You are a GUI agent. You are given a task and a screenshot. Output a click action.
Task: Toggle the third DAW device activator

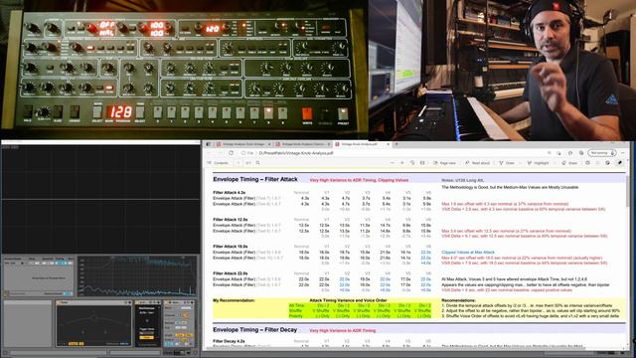[167, 302]
